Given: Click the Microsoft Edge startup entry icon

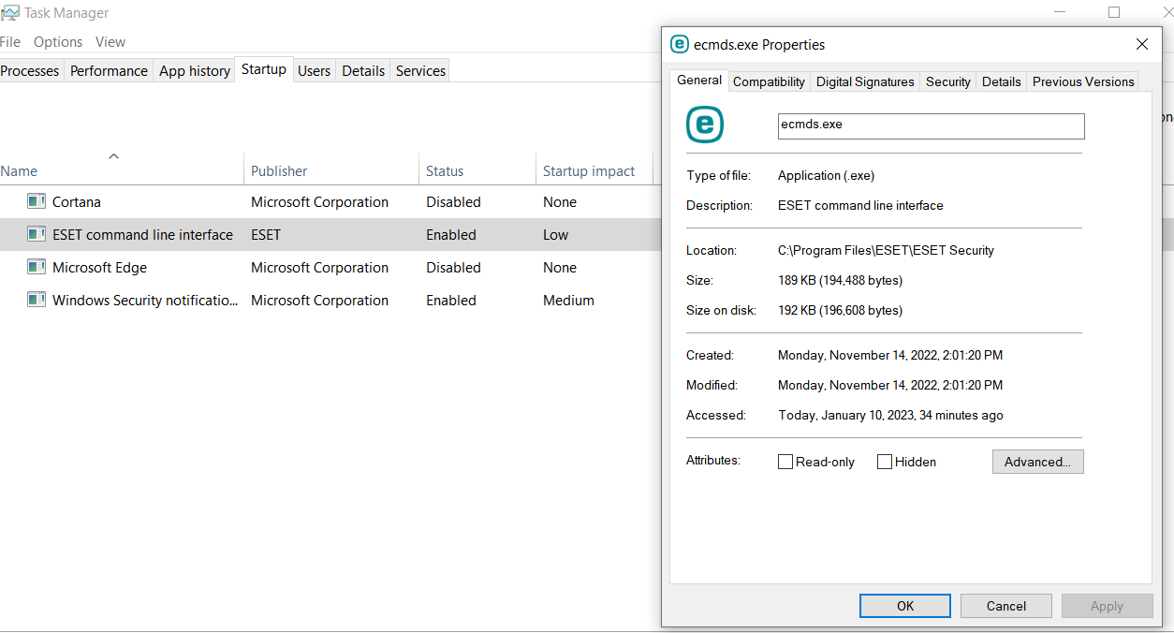Looking at the screenshot, I should 37,267.
